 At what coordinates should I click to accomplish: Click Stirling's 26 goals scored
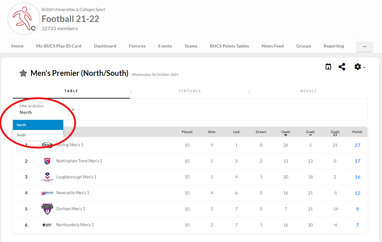pos(286,145)
